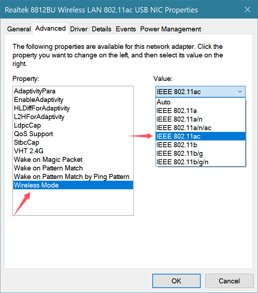
Task: Choose Wake on Pattern Match property
Action: (x=73, y=168)
